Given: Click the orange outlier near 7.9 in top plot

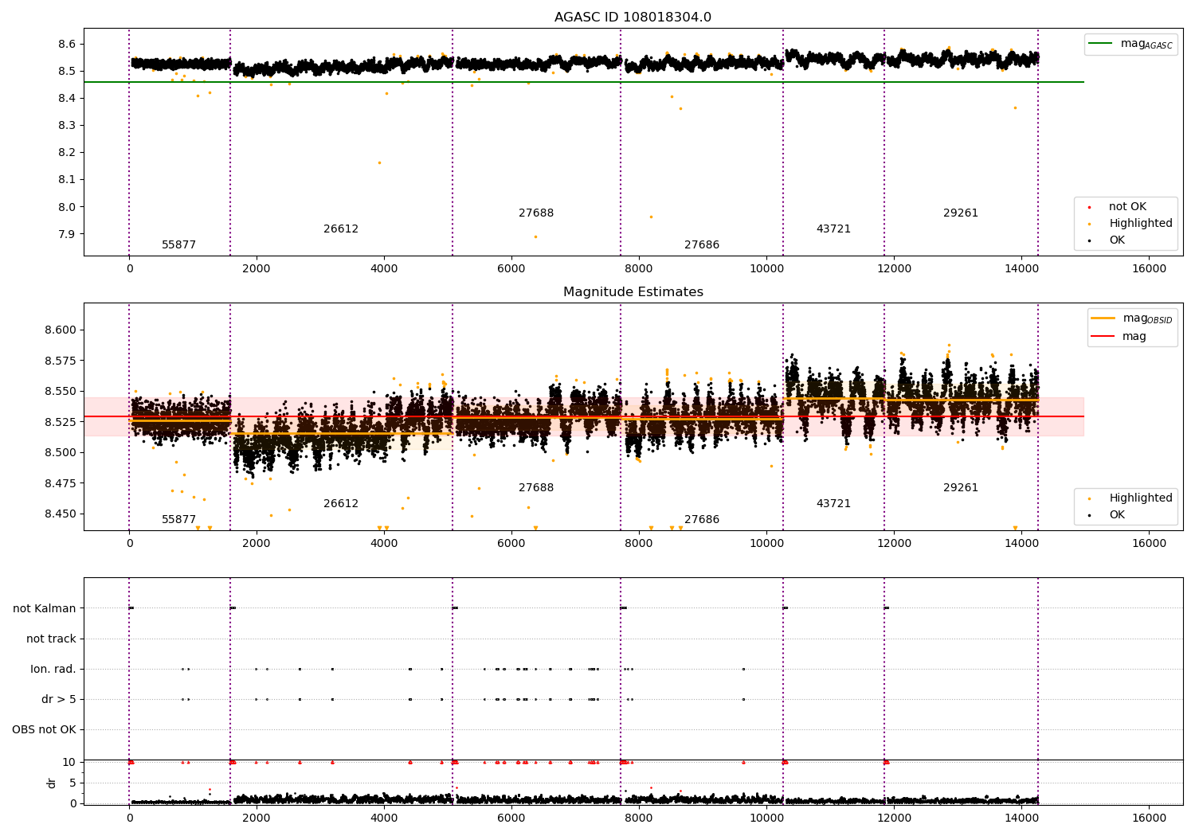Looking at the screenshot, I should [535, 236].
